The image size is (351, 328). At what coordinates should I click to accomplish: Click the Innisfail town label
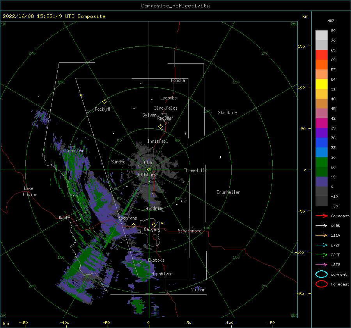click(158, 141)
